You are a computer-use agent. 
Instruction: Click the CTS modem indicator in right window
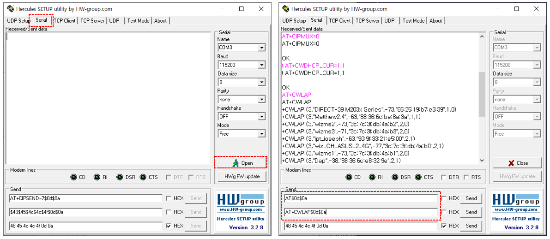click(418, 177)
